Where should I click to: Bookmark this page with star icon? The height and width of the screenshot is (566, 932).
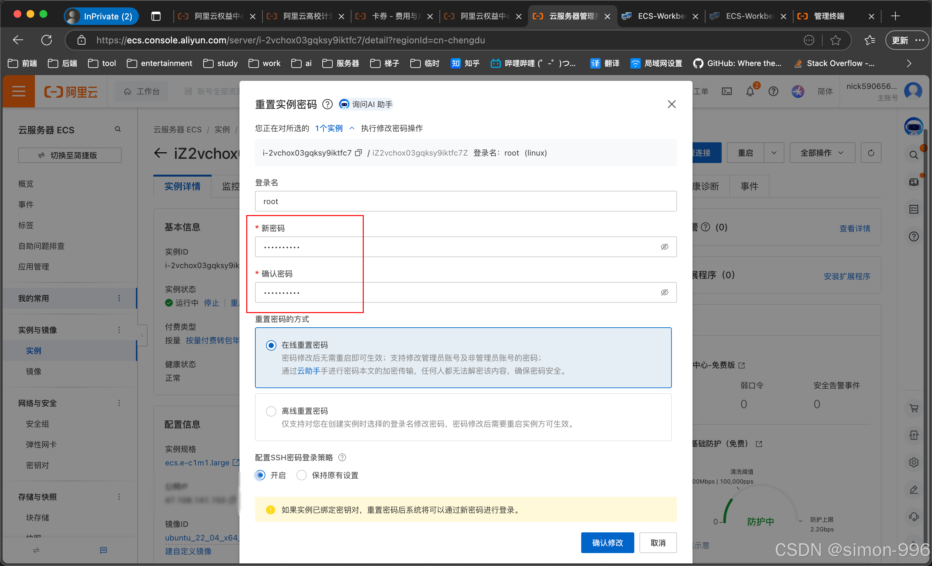[x=835, y=40]
